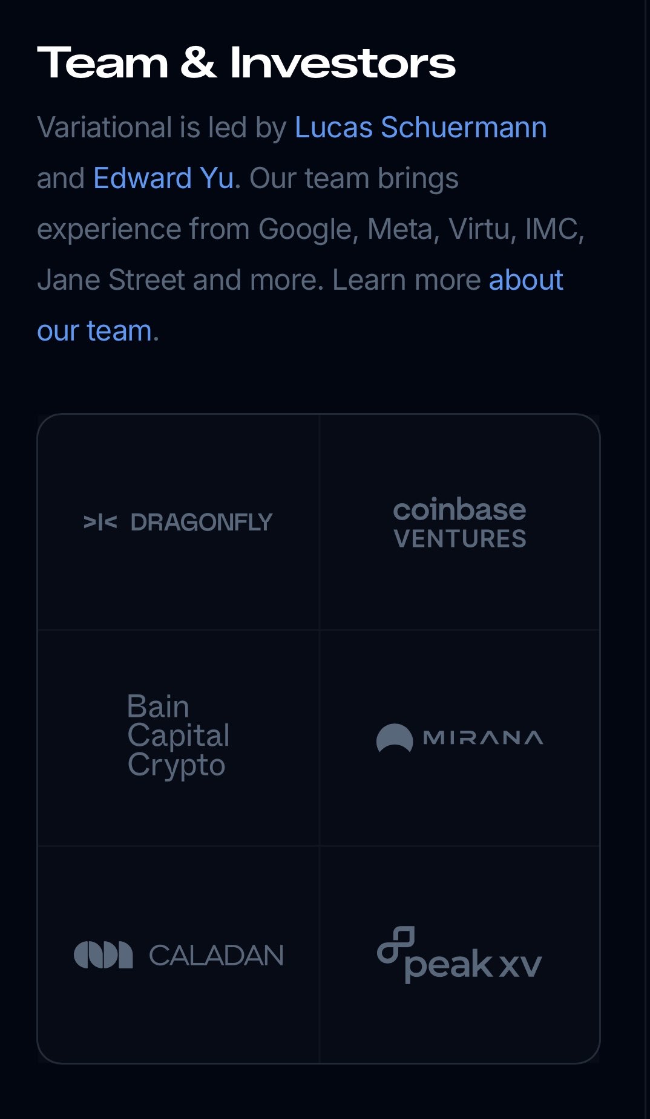Screen dimensions: 650x1119
Task: Click the Caladan rounded emblem icon
Action: click(x=103, y=955)
